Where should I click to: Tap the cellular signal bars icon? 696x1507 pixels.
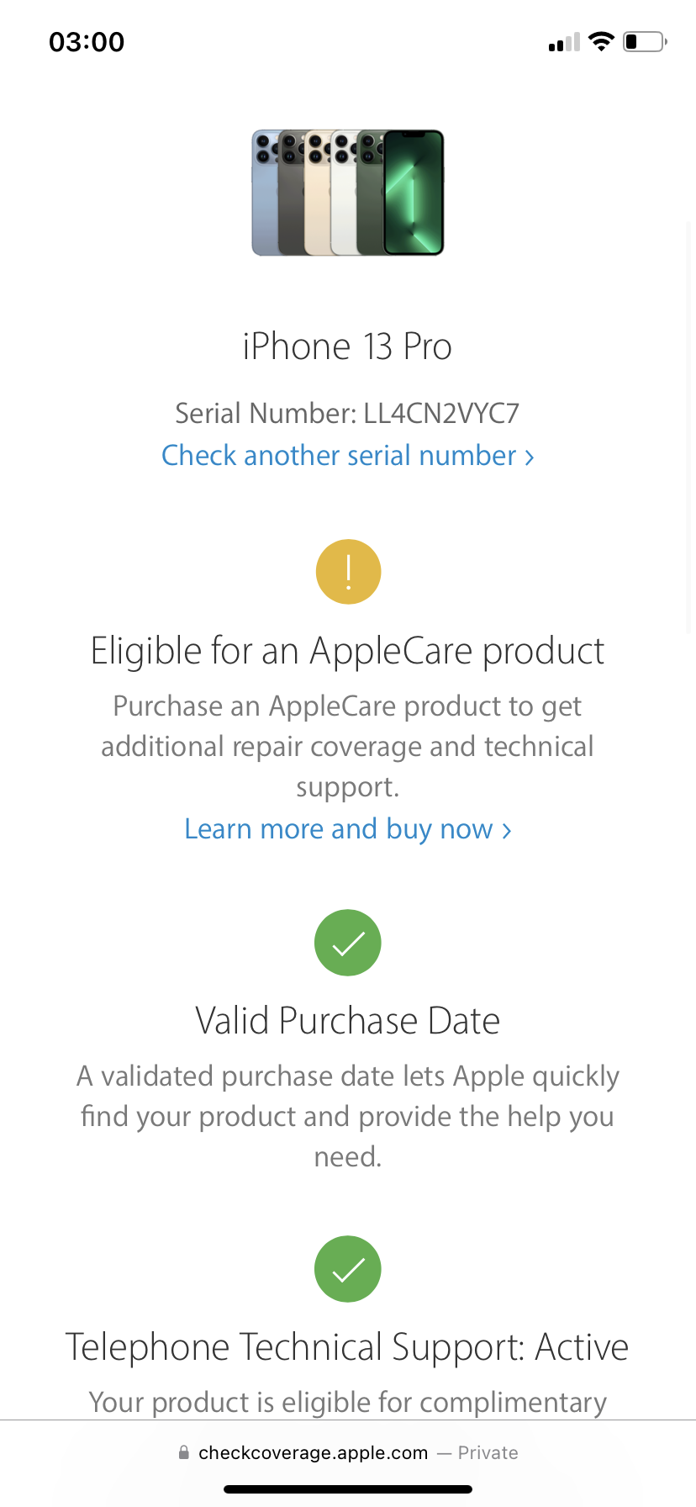pyautogui.click(x=564, y=42)
